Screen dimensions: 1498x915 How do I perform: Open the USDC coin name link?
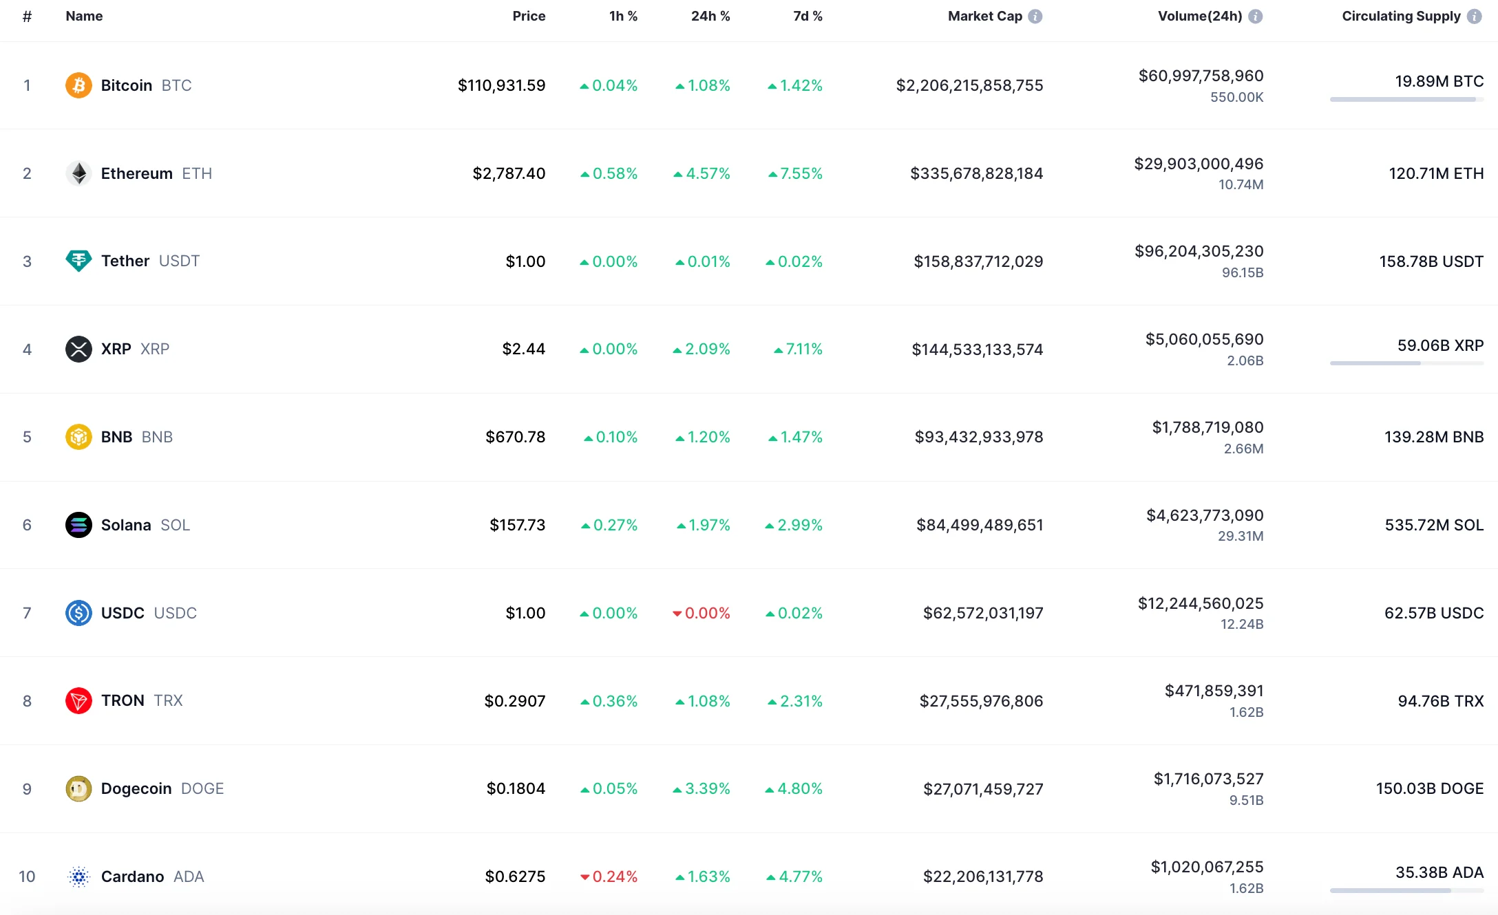[123, 613]
